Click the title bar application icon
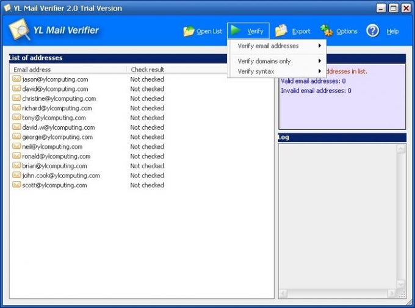Viewport: 415px width, 308px height. click(7, 8)
